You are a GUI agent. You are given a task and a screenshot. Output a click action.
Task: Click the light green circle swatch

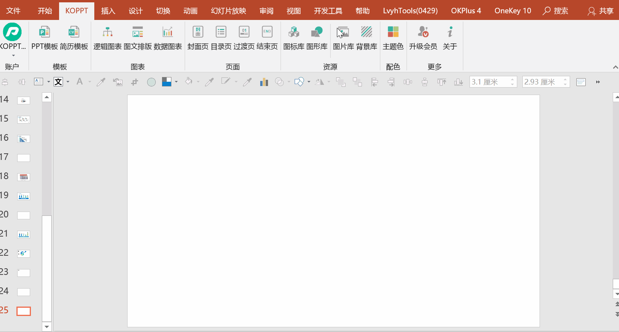tap(151, 82)
